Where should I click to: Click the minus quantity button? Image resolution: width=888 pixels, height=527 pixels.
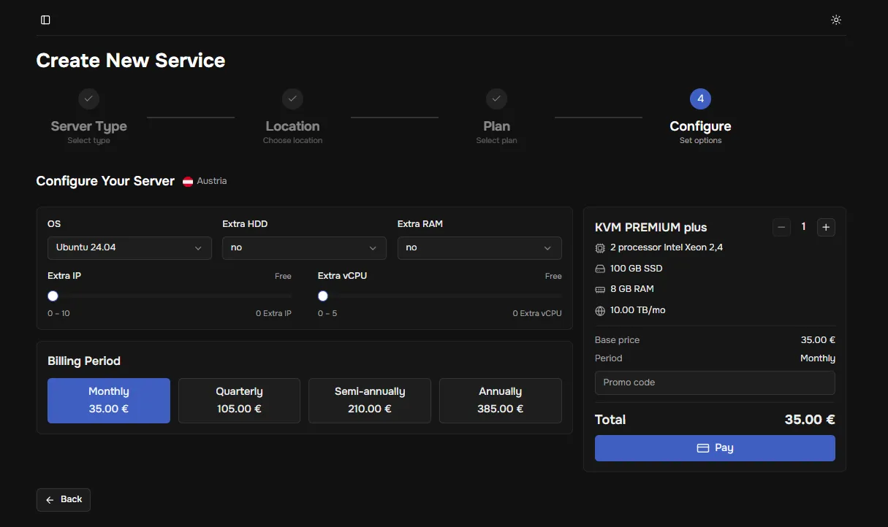coord(781,227)
